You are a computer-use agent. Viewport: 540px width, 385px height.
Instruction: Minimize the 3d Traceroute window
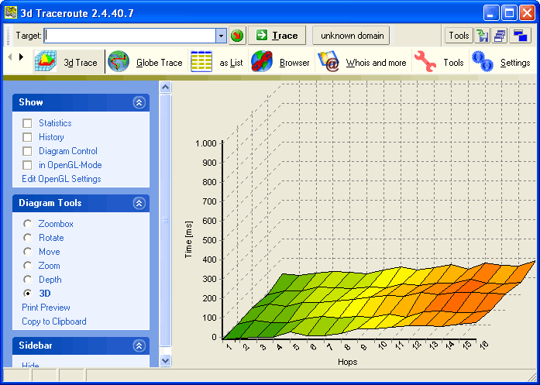pyautogui.click(x=491, y=13)
